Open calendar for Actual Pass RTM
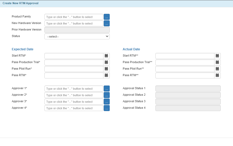 point(217,75)
